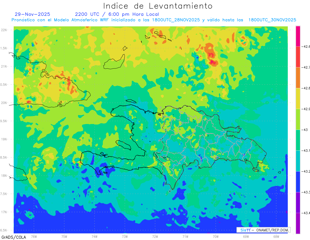Click the 'Pronostico con el Modelo Atmosferico WRF' line

[154, 20]
